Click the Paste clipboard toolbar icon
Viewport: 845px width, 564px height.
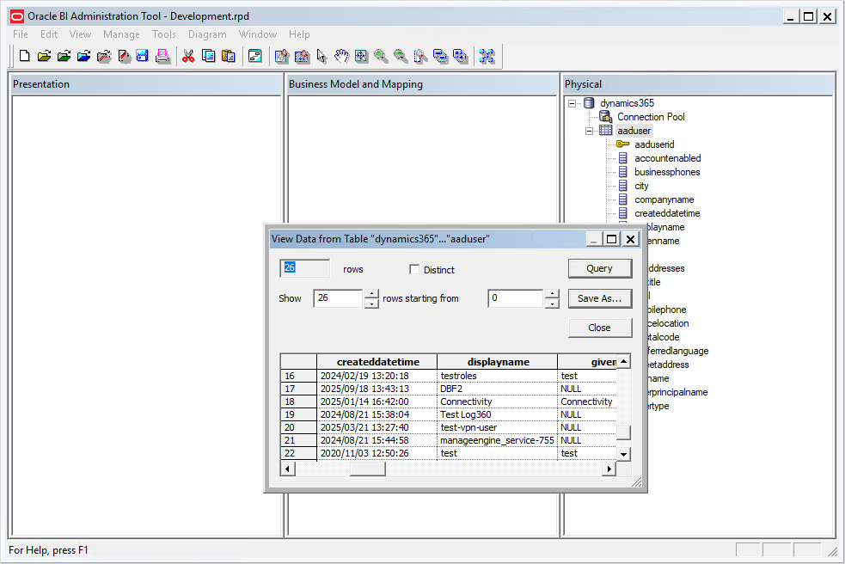[x=228, y=57]
